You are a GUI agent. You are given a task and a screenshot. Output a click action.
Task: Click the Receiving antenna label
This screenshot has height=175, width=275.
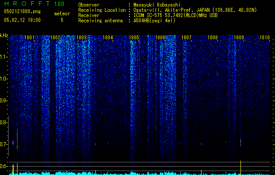point(101,21)
